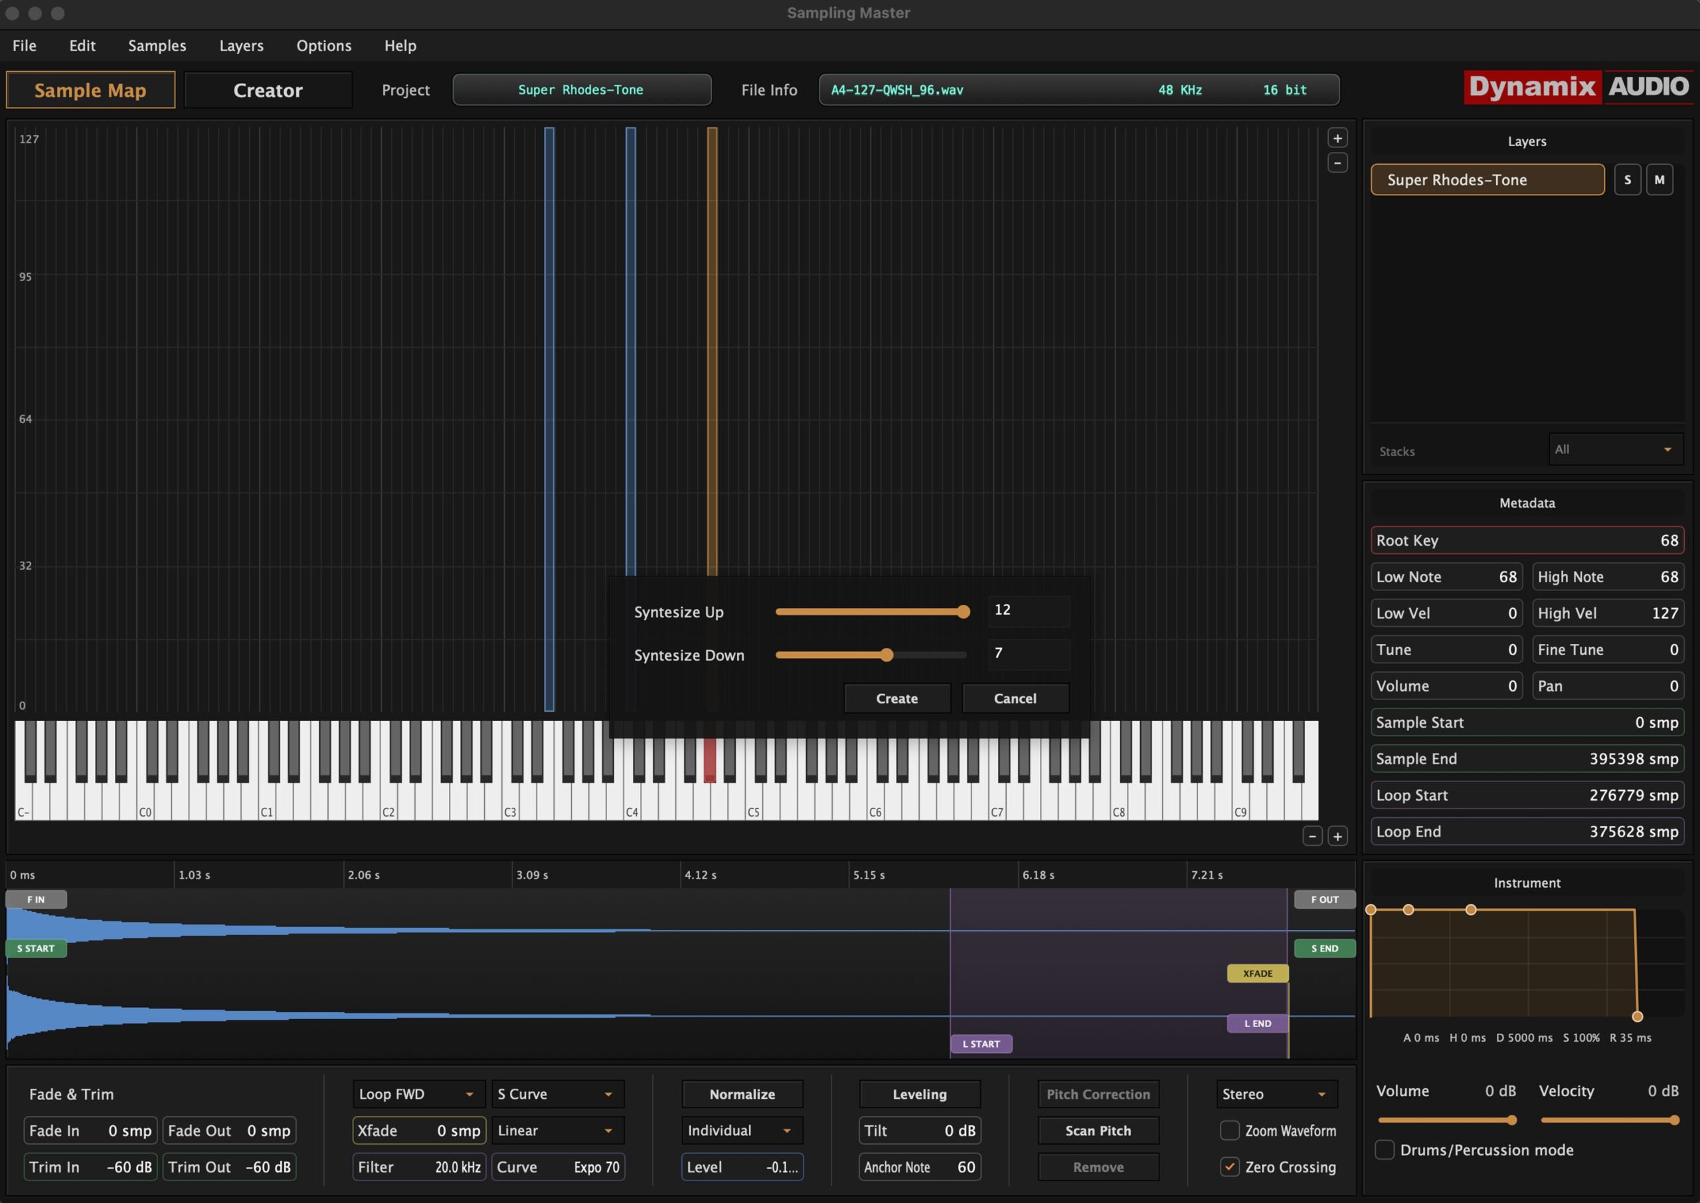Image resolution: width=1700 pixels, height=1203 pixels.
Task: Open the Stereo channel dropdown
Action: tap(1275, 1094)
